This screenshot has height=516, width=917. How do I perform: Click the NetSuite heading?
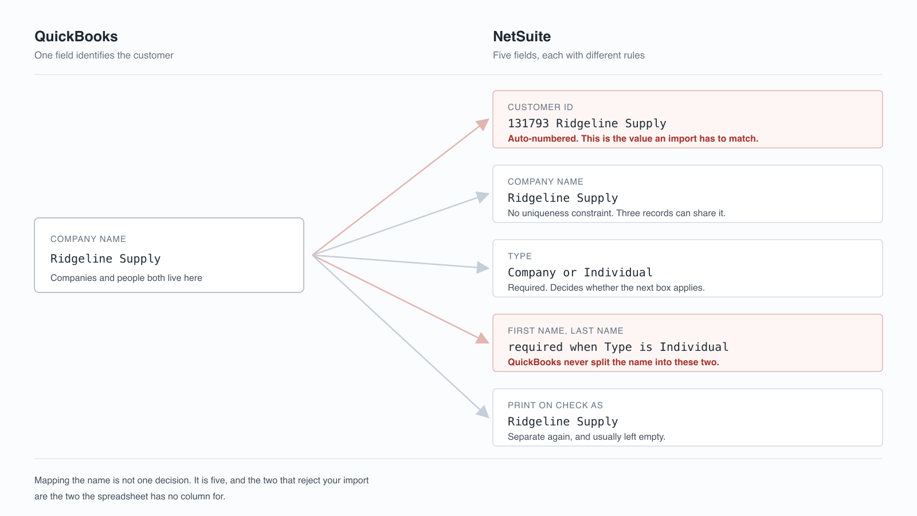click(x=522, y=37)
